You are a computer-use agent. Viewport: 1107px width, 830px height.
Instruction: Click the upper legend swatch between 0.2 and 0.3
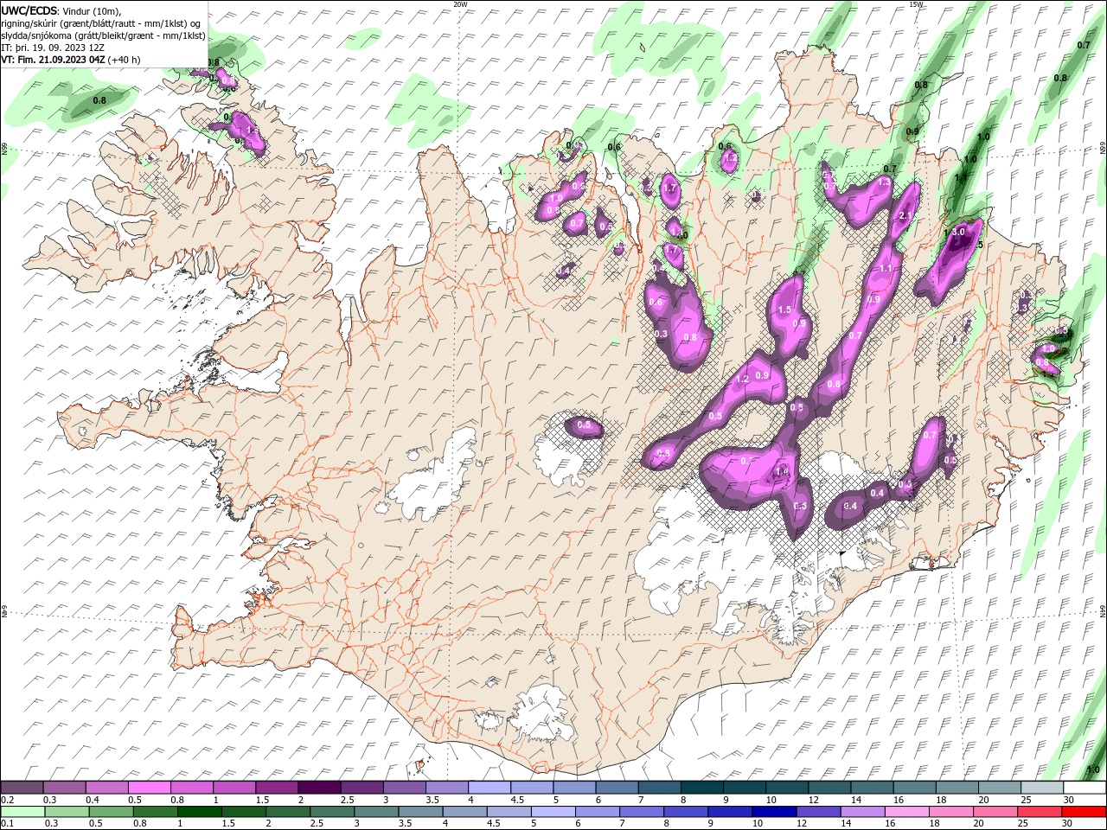click(22, 788)
